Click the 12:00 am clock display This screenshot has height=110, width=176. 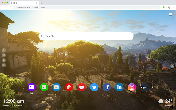point(14,101)
